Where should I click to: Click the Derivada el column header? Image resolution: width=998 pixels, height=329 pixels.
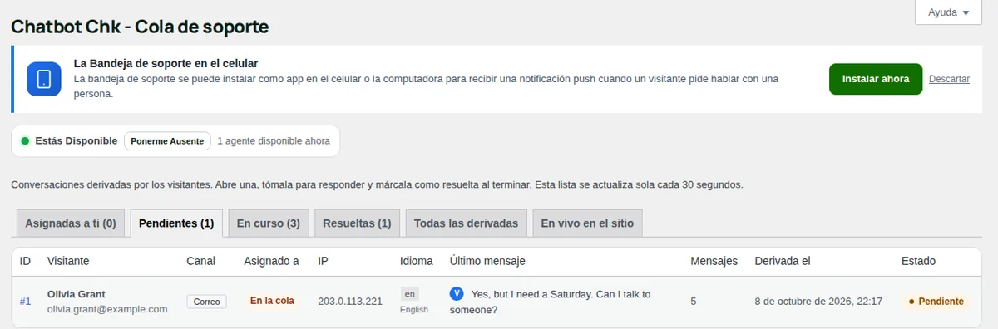783,261
